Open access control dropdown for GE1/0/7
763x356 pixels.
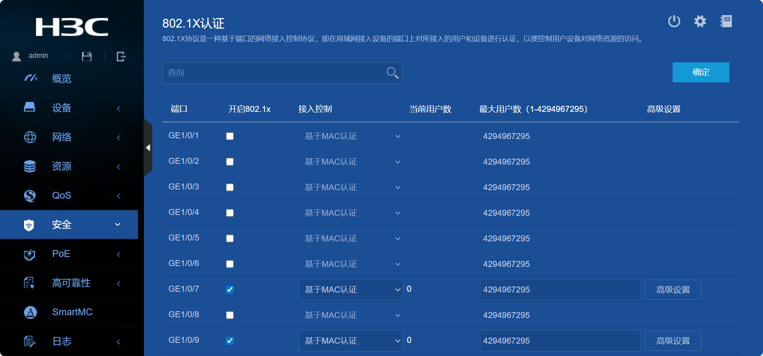pyautogui.click(x=351, y=290)
